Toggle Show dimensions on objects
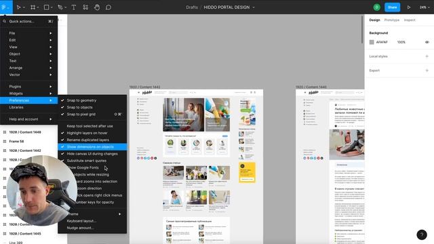The image size is (434, 244). click(x=92, y=147)
